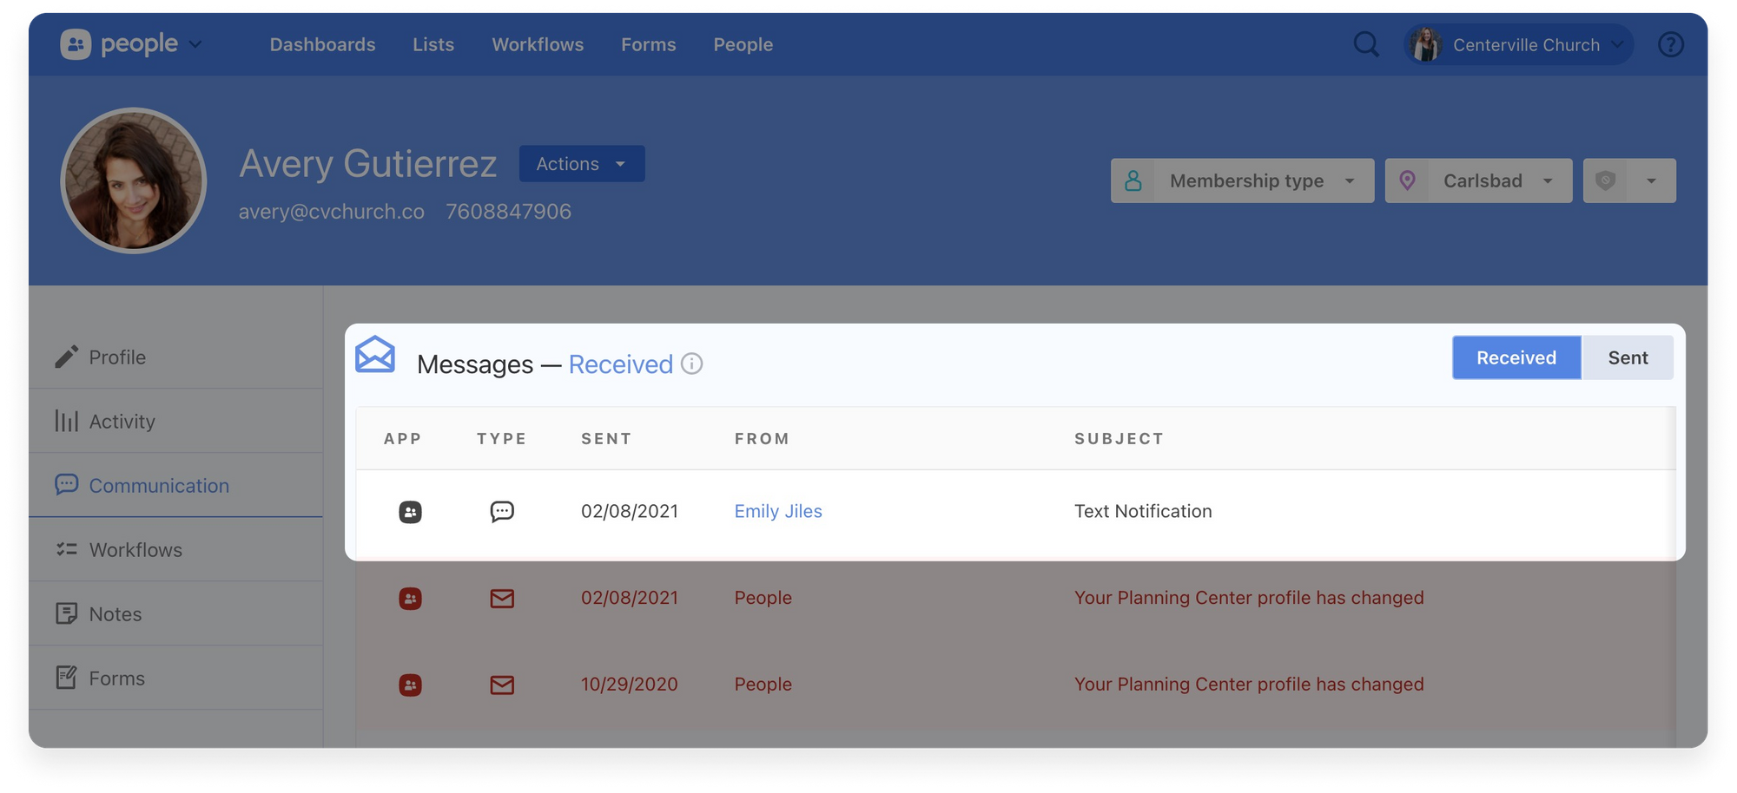Open the shield status dropdown
The image size is (1737, 793).
(x=1629, y=180)
